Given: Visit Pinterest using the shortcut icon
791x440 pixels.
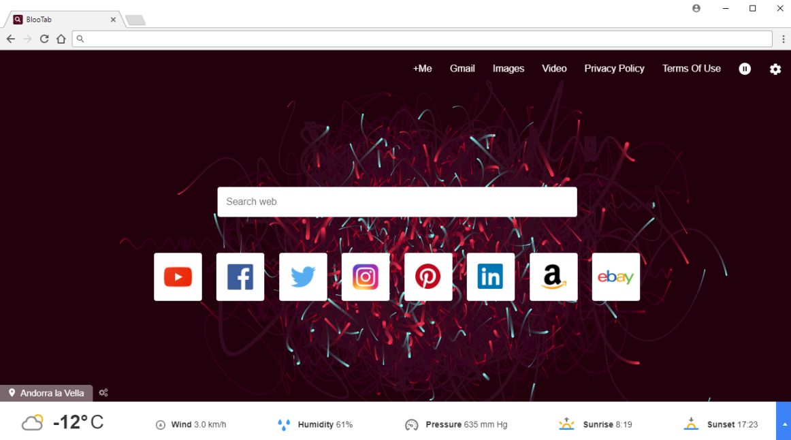Looking at the screenshot, I should pyautogui.click(x=428, y=277).
